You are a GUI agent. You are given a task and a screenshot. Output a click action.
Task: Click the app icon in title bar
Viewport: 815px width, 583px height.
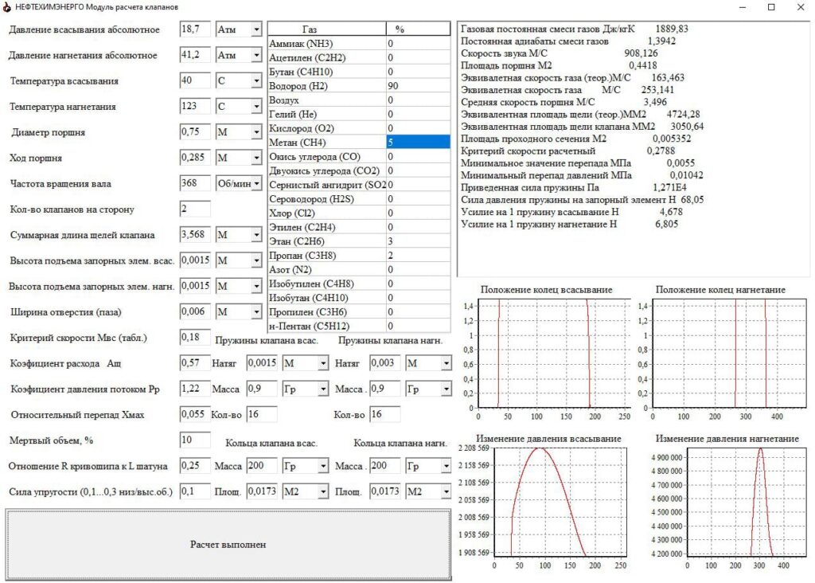(x=6, y=6)
